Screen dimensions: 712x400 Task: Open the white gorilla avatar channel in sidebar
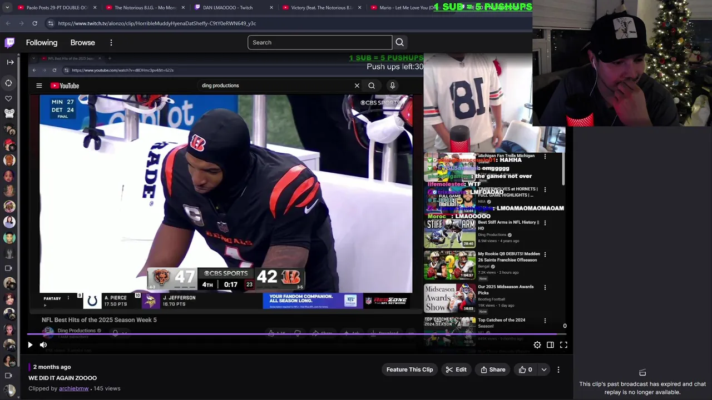pyautogui.click(x=9, y=113)
